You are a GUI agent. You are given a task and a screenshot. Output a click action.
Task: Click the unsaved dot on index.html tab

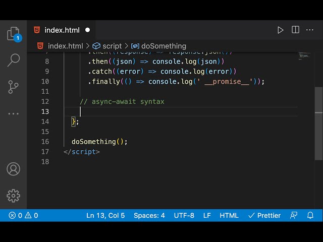click(87, 30)
